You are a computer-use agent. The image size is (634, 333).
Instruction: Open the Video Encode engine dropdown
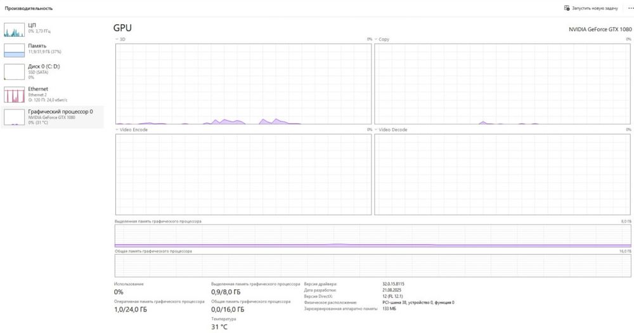pyautogui.click(x=117, y=129)
